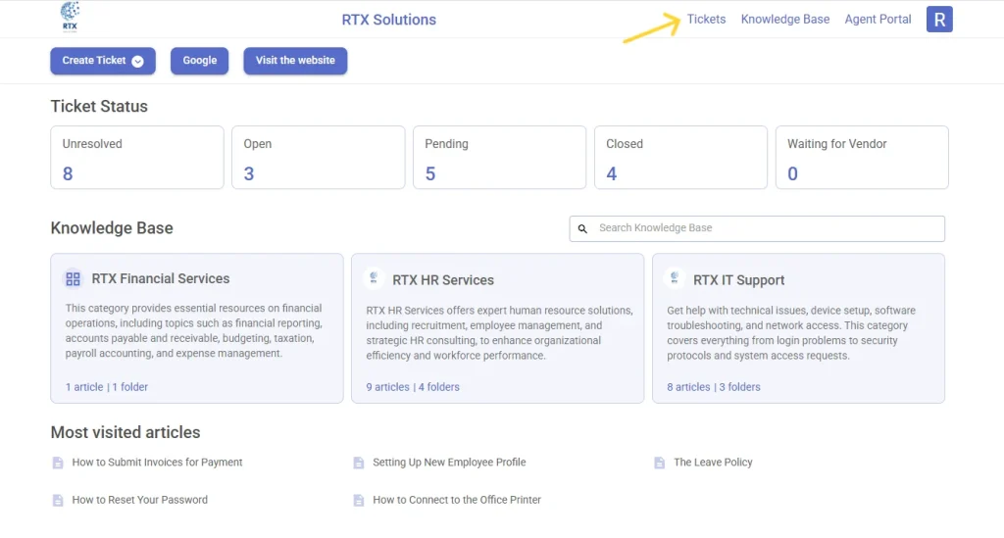Click the Open count 3
This screenshot has width=1004, height=538.
tap(249, 174)
